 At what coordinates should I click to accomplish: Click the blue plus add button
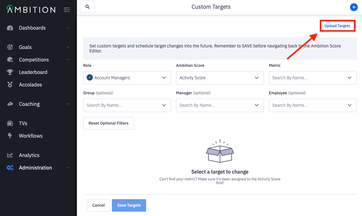[x=354, y=7]
